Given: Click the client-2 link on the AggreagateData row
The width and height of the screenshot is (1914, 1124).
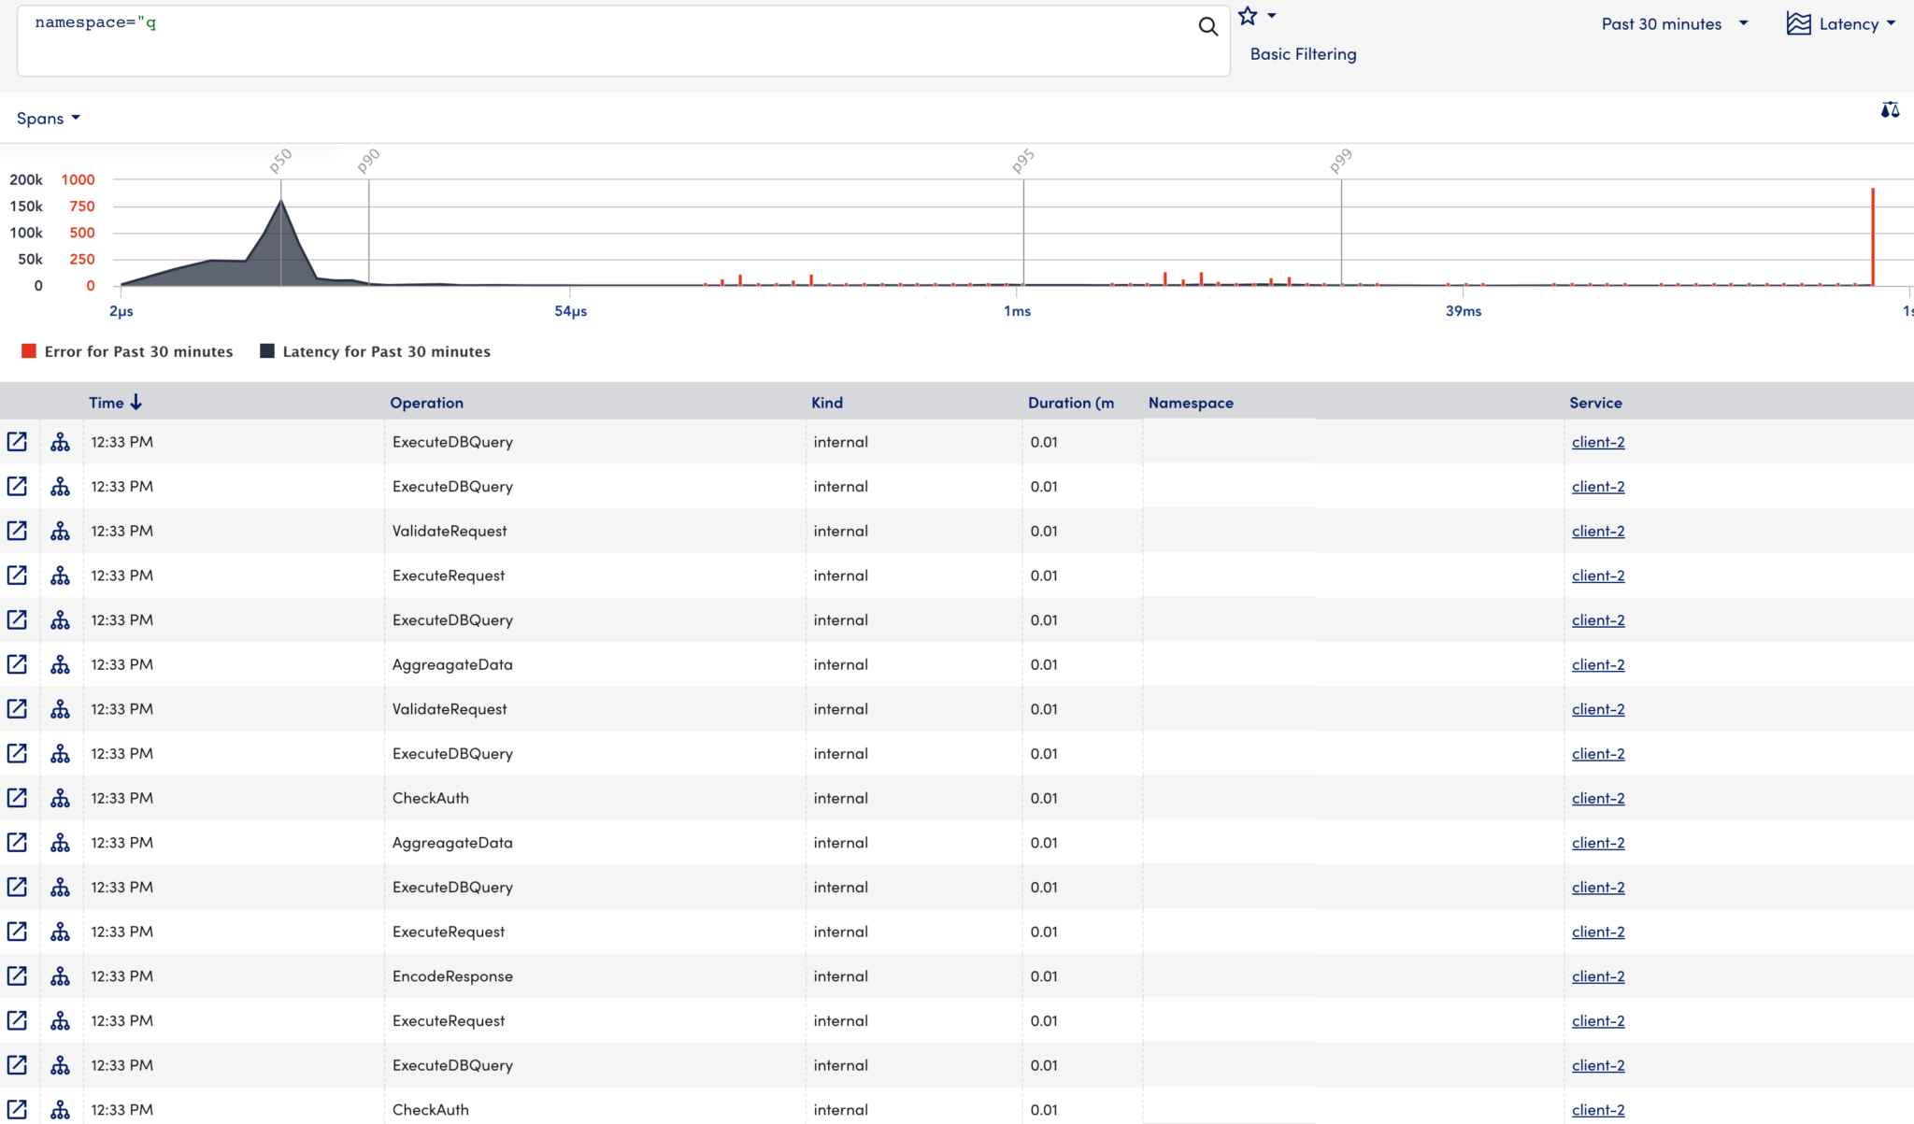Looking at the screenshot, I should pos(1598,664).
